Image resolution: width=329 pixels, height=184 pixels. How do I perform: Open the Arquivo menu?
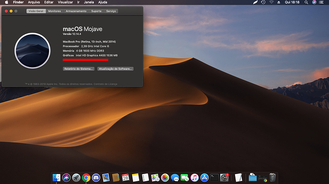[34, 2]
